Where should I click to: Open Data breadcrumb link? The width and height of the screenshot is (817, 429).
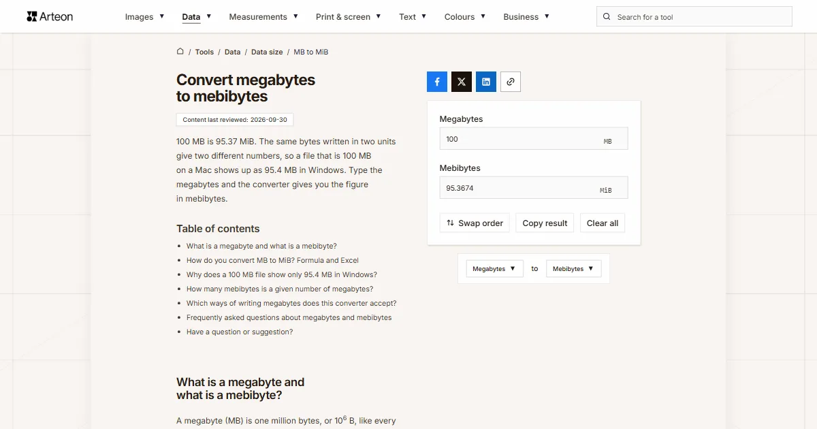232,52
